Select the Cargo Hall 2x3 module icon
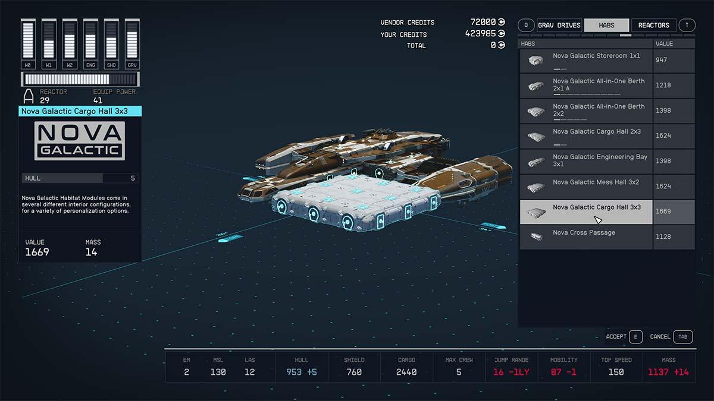This screenshot has width=714, height=401. (536, 136)
